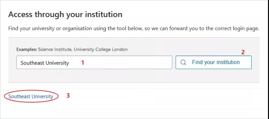Click the 'University College London' example text
The width and height of the screenshot is (269, 119).
point(101,50)
